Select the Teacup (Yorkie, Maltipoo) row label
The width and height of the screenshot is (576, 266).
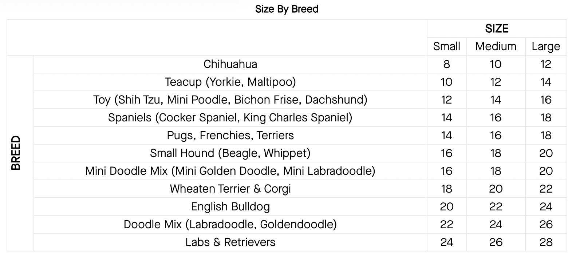pos(230,82)
